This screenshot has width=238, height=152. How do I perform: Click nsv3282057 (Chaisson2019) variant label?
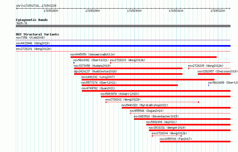pyautogui.click(x=218, y=71)
